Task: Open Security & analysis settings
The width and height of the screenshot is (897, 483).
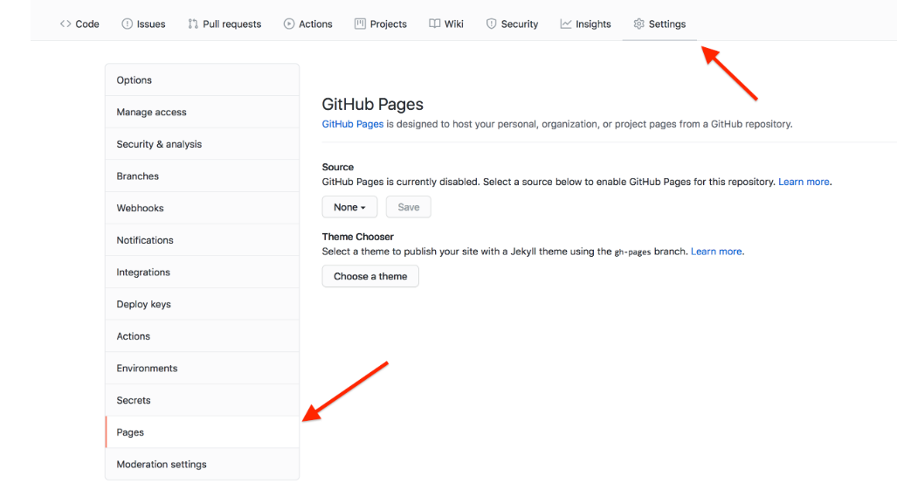Action: (x=202, y=144)
